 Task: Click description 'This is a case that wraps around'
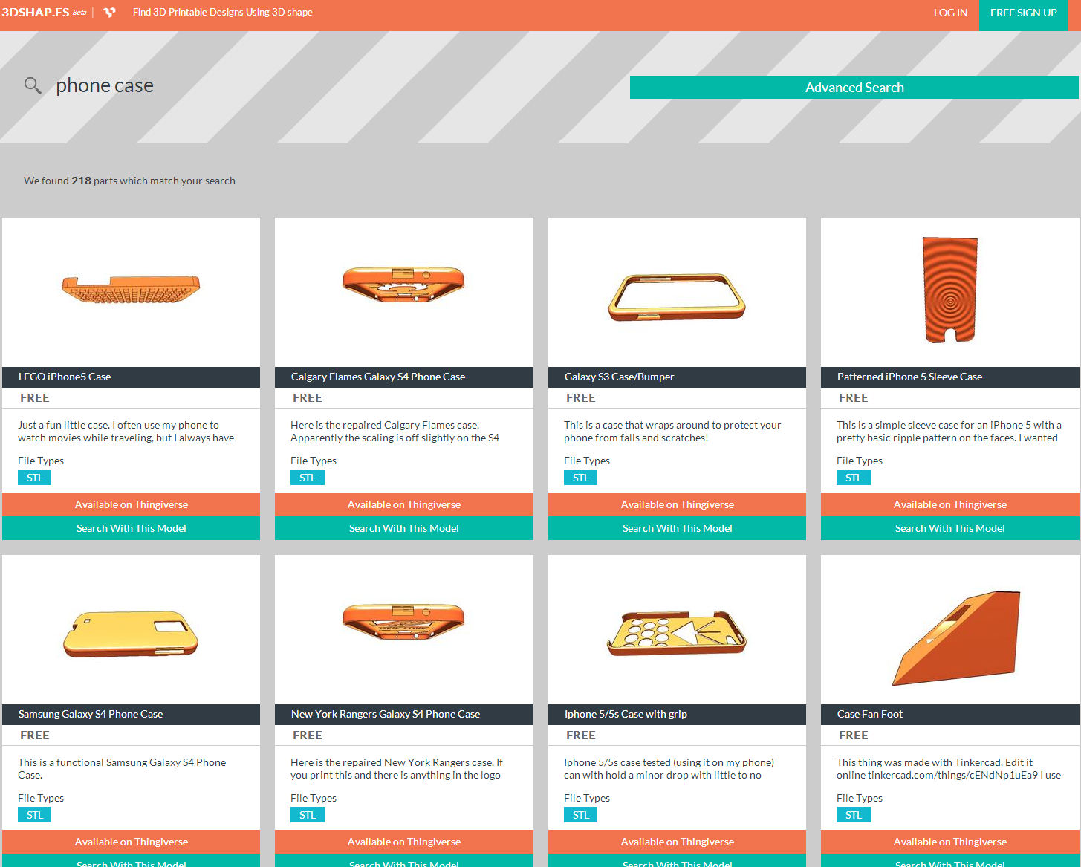click(672, 432)
